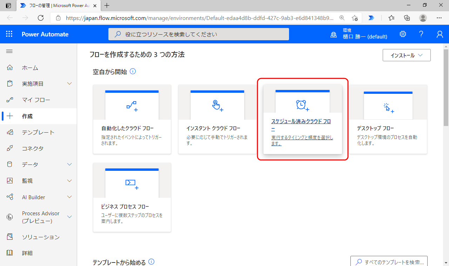The height and width of the screenshot is (266, 449).
Task: Click すべてのテンプレートを検索 search field
Action: click(x=389, y=262)
